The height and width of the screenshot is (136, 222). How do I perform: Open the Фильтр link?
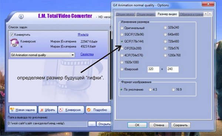pyautogui.click(x=83, y=34)
